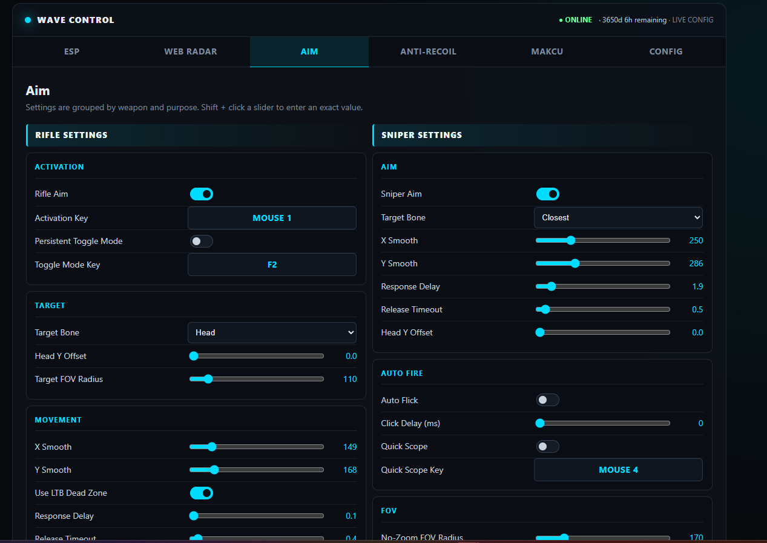
Task: Open the Web Radar tab
Action: 191,51
